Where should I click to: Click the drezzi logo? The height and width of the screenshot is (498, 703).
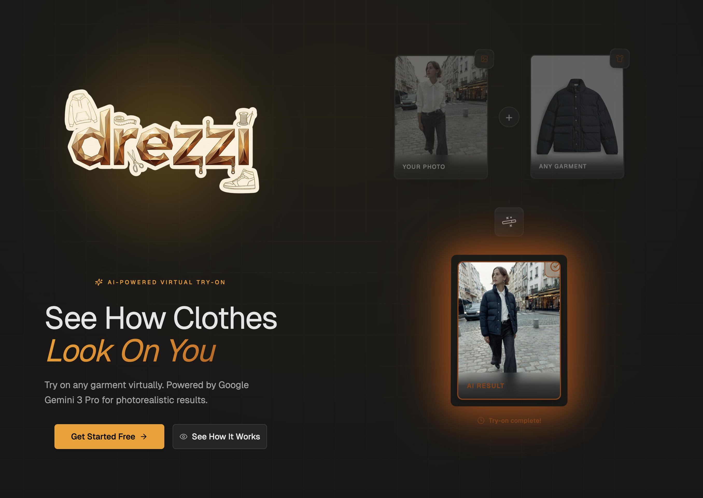162,141
